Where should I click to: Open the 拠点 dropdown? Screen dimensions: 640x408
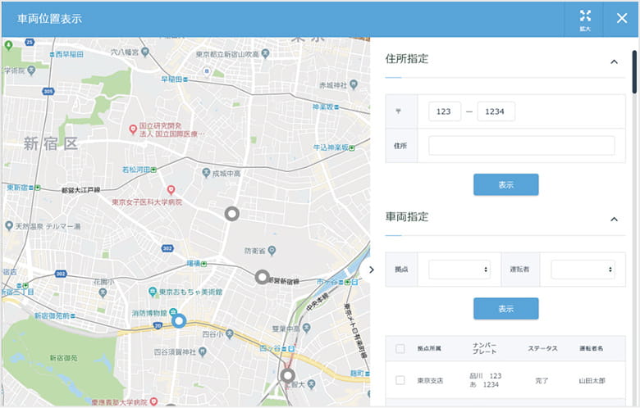pos(459,270)
